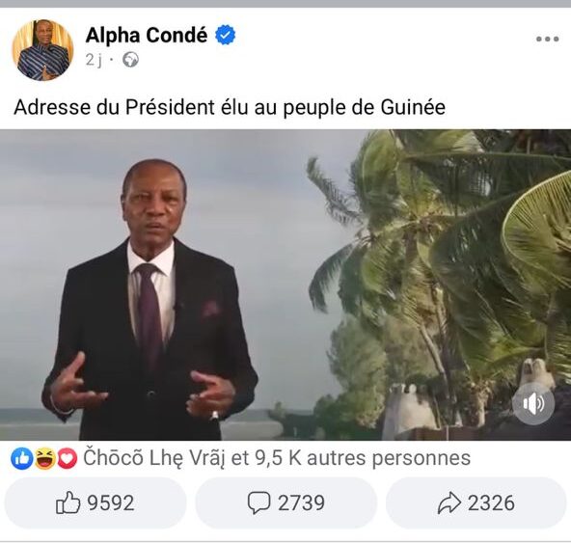Click the thumbs-up Like icon showing 9592
The height and width of the screenshot is (543, 571).
pyautogui.click(x=68, y=502)
